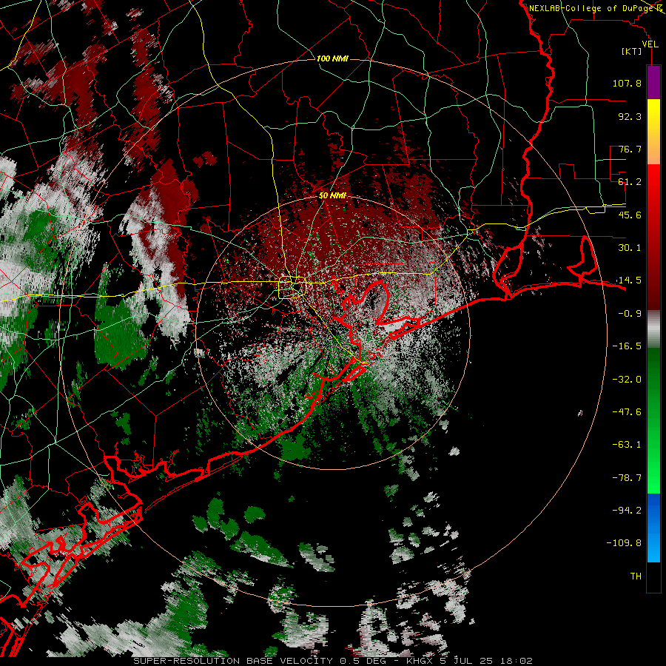Click the 107.8 legend value
This screenshot has width=666, height=666.
pos(627,83)
